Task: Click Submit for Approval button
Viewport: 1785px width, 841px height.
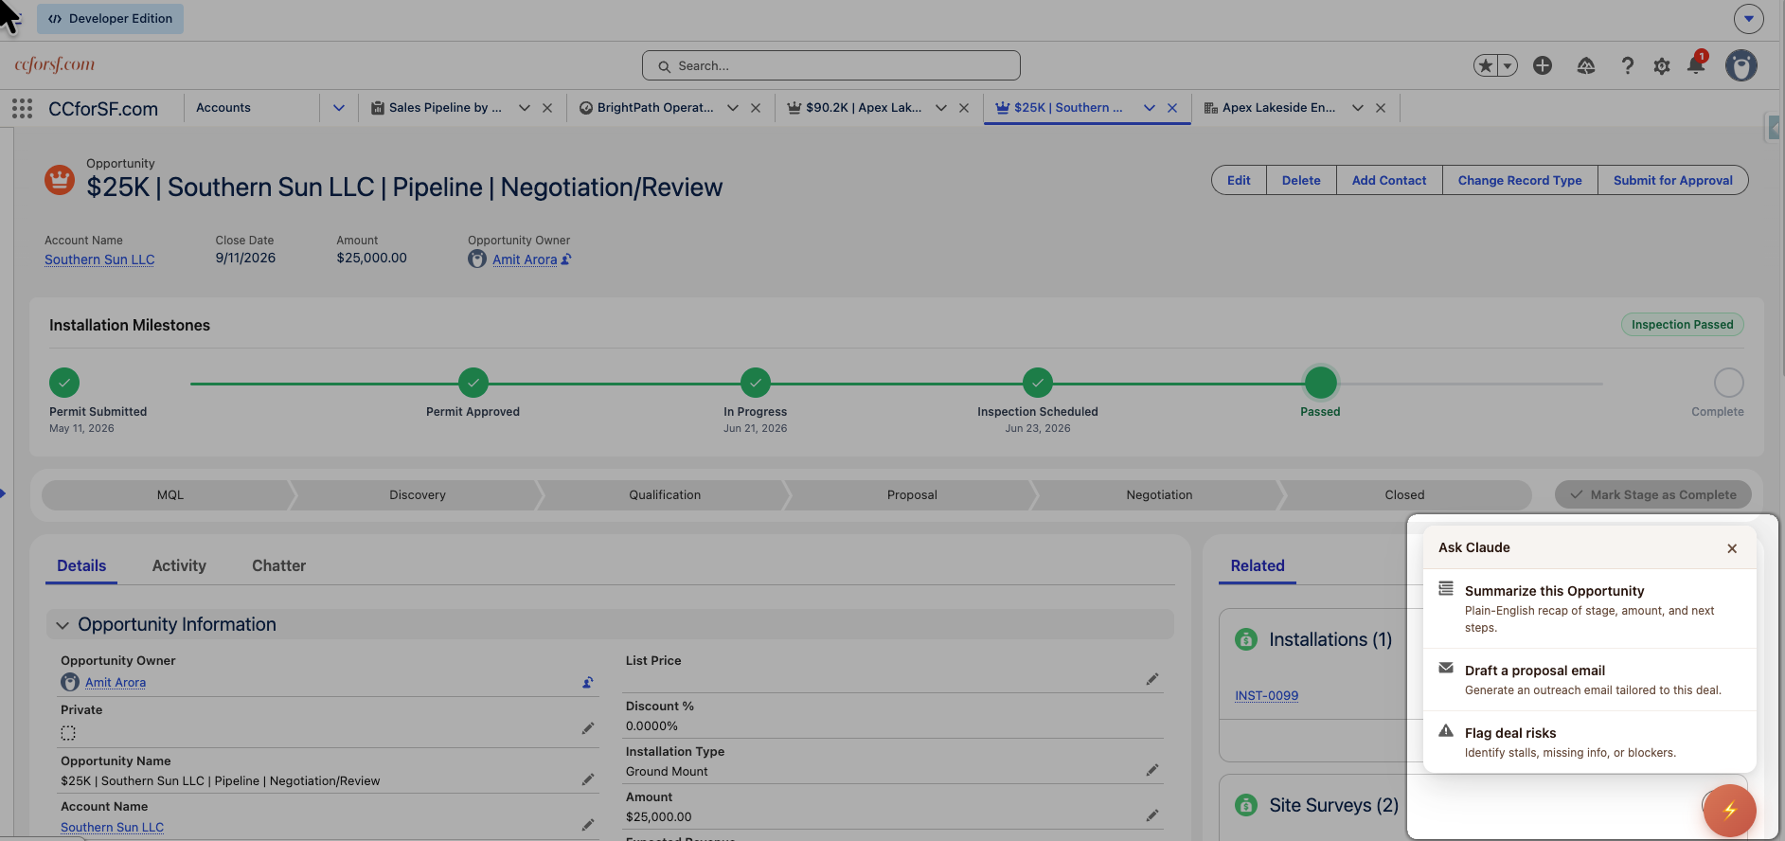Action: tap(1673, 180)
